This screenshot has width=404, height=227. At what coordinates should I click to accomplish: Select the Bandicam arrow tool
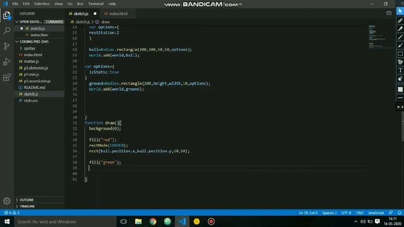[400, 45]
